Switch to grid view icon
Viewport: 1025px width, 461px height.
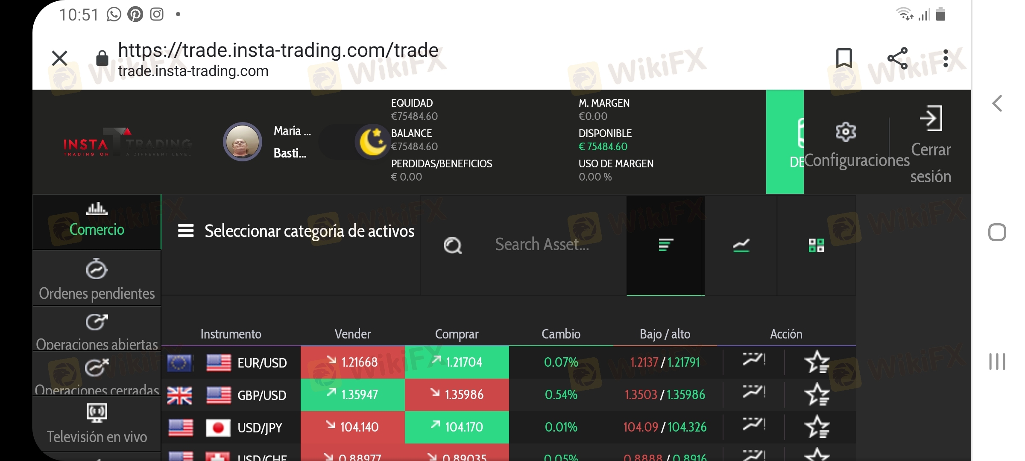[x=816, y=245]
